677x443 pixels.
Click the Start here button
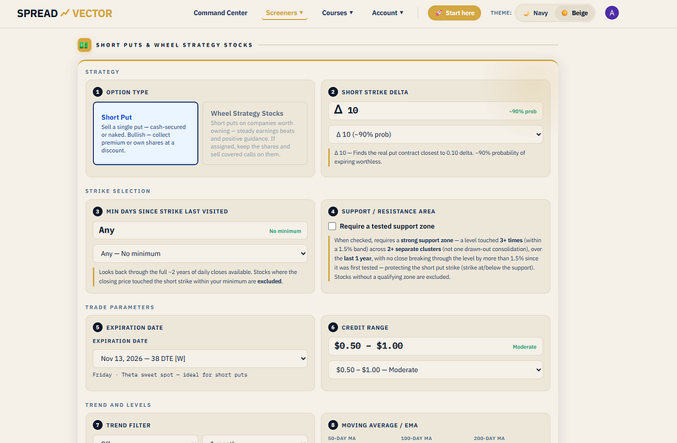point(454,13)
